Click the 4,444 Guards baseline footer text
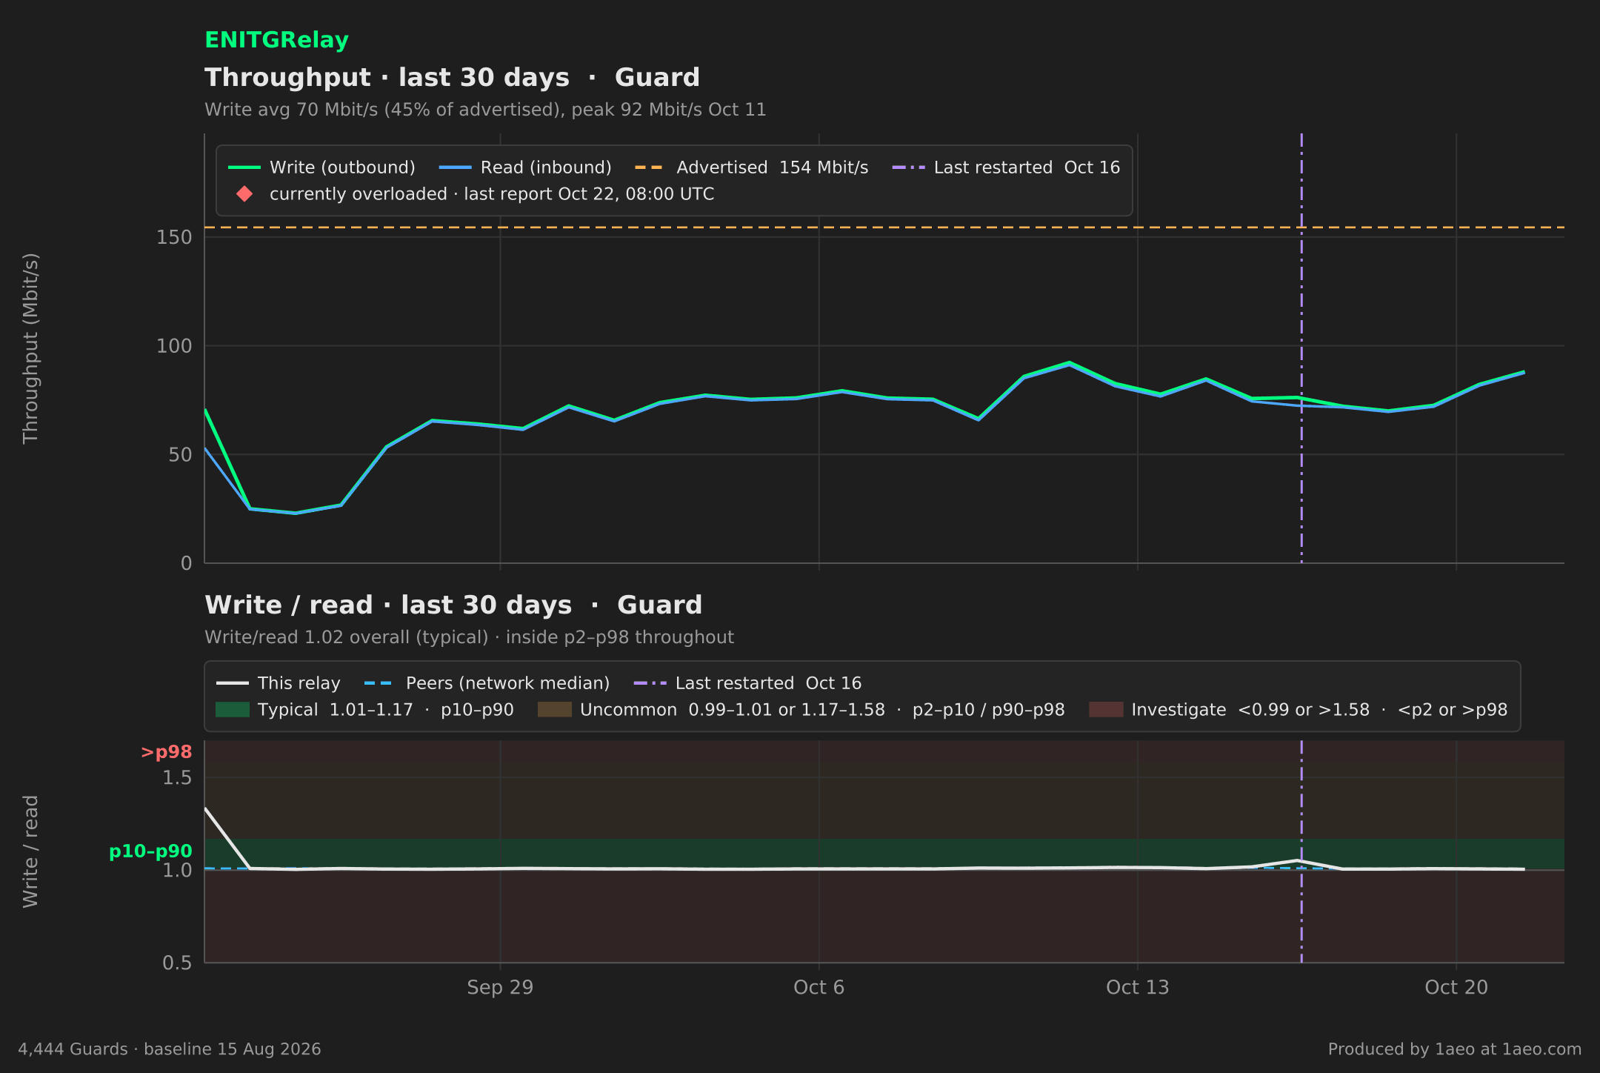This screenshot has width=1600, height=1073. pos(170,1049)
